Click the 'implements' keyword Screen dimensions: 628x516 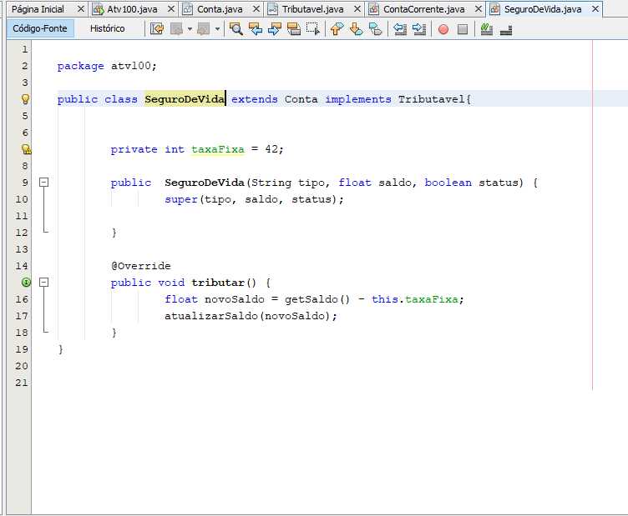pyautogui.click(x=358, y=99)
